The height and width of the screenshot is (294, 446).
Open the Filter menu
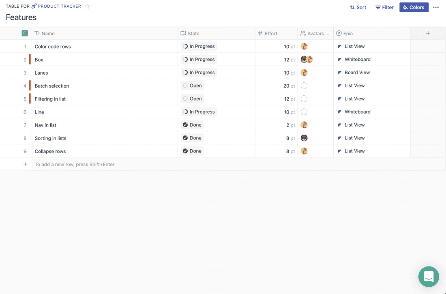click(x=384, y=7)
